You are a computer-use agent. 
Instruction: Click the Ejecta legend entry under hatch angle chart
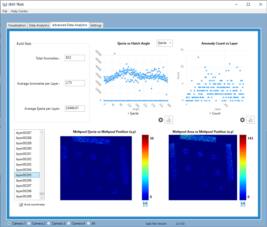[133, 113]
